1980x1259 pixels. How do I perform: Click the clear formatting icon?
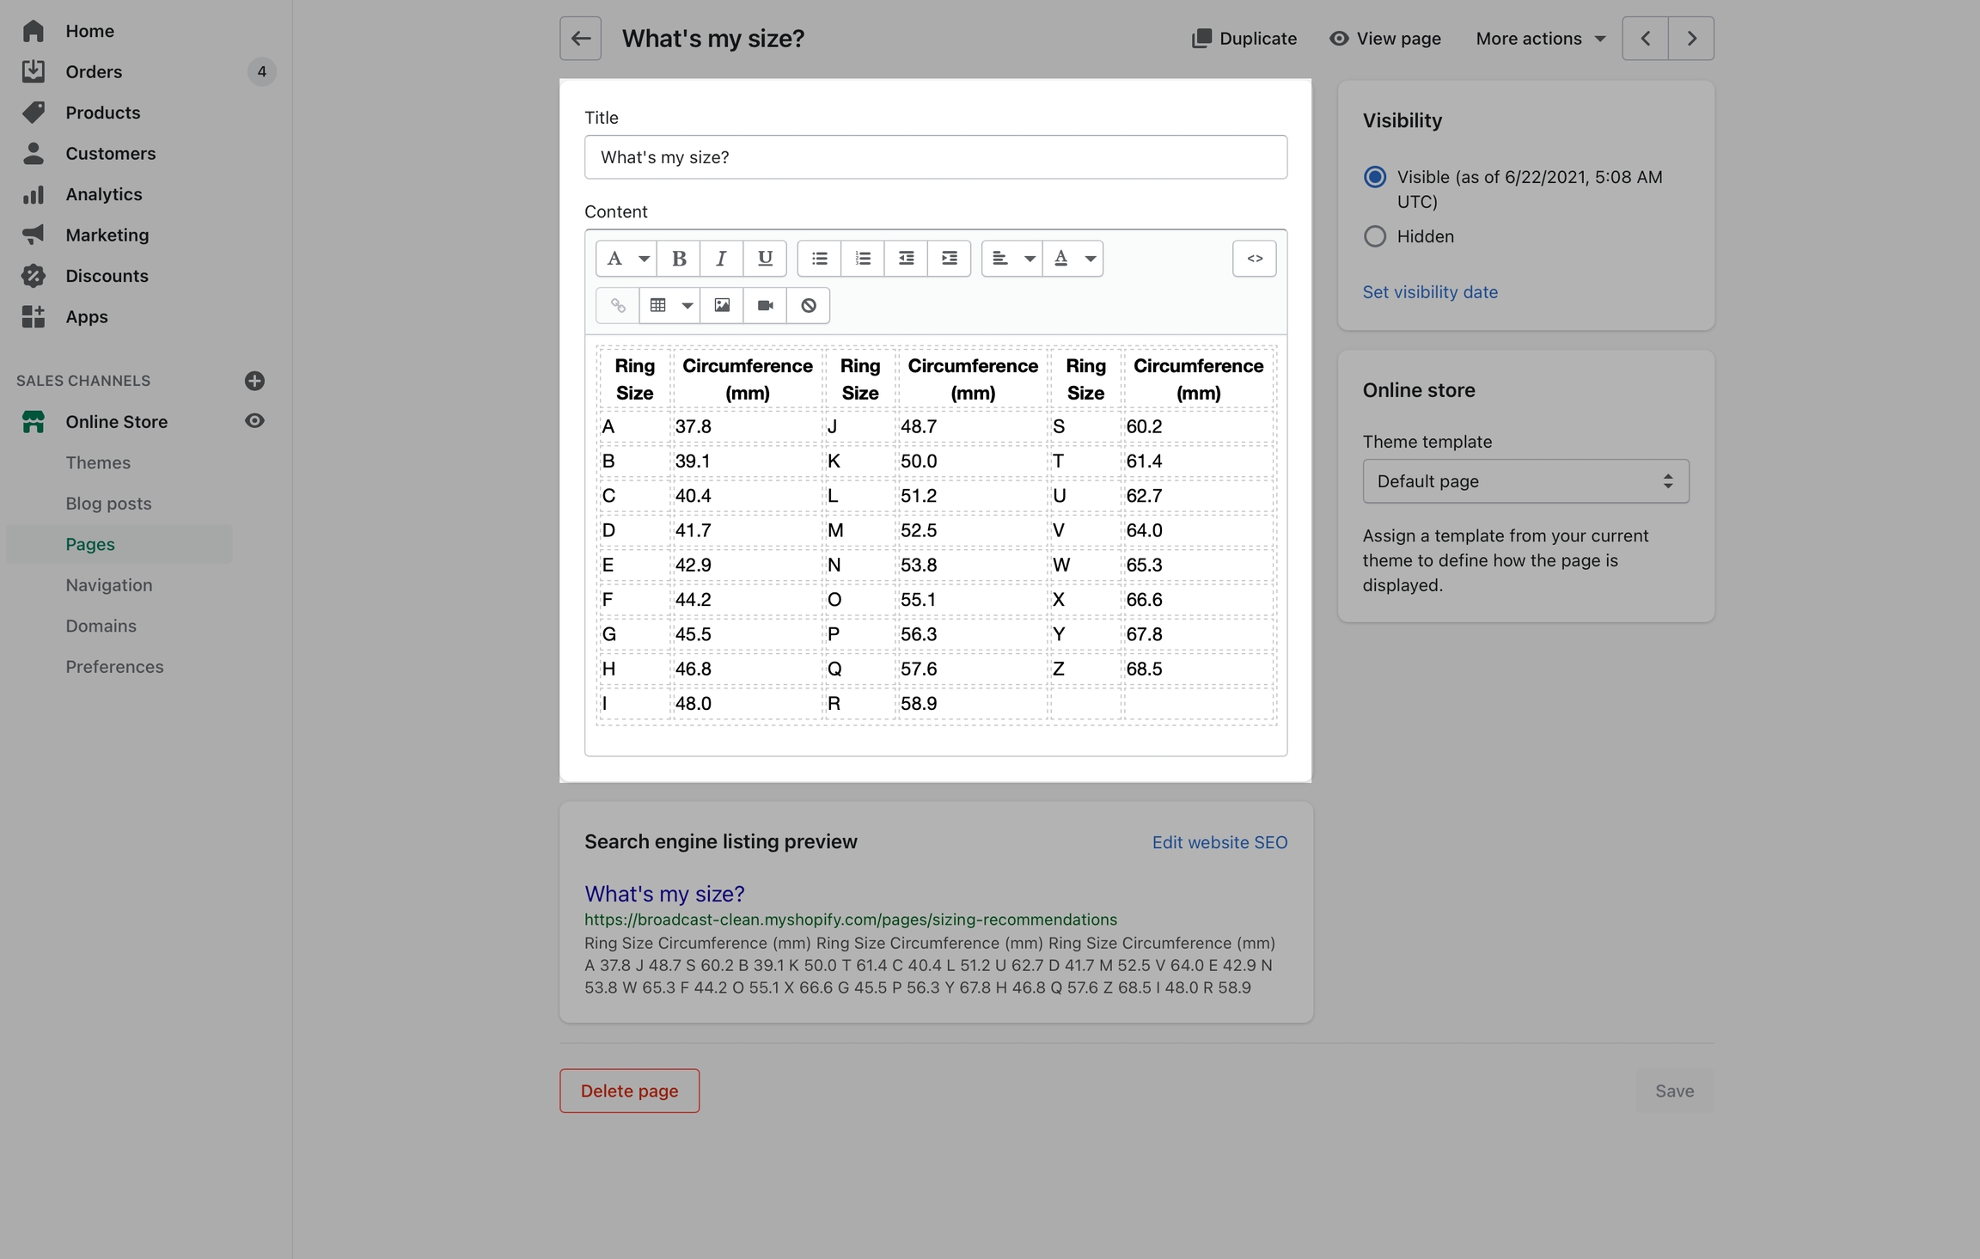(x=808, y=306)
